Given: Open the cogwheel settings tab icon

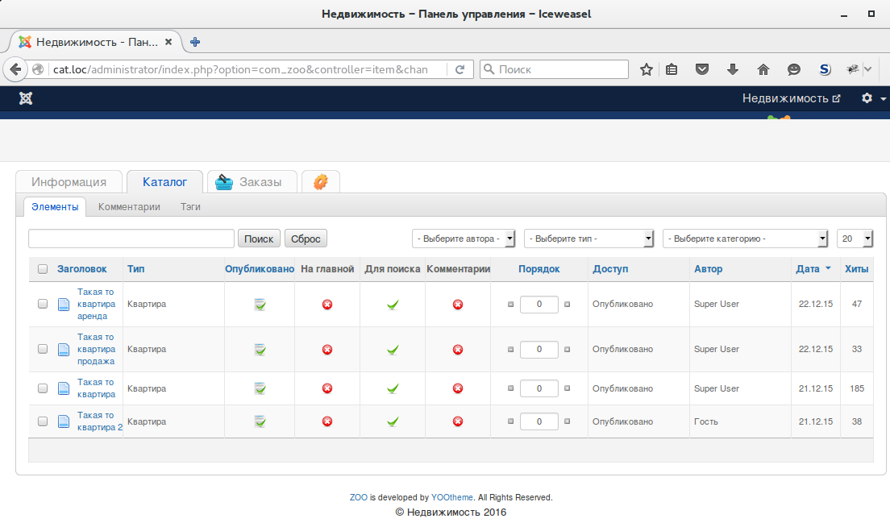Looking at the screenshot, I should [x=320, y=182].
